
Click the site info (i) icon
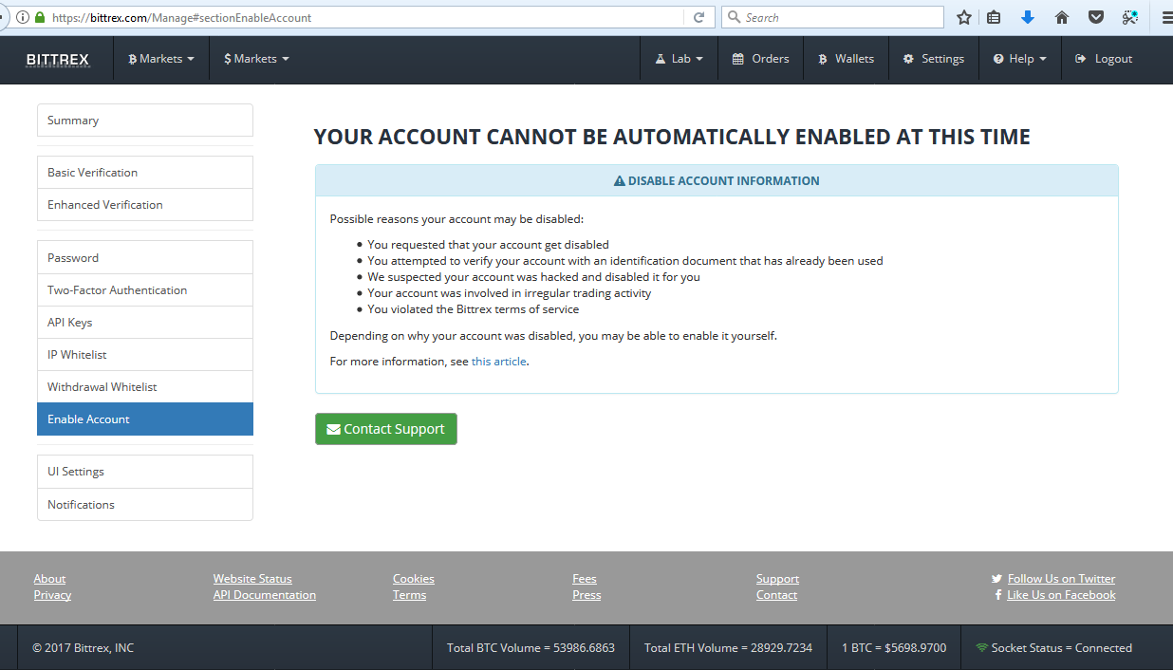23,17
